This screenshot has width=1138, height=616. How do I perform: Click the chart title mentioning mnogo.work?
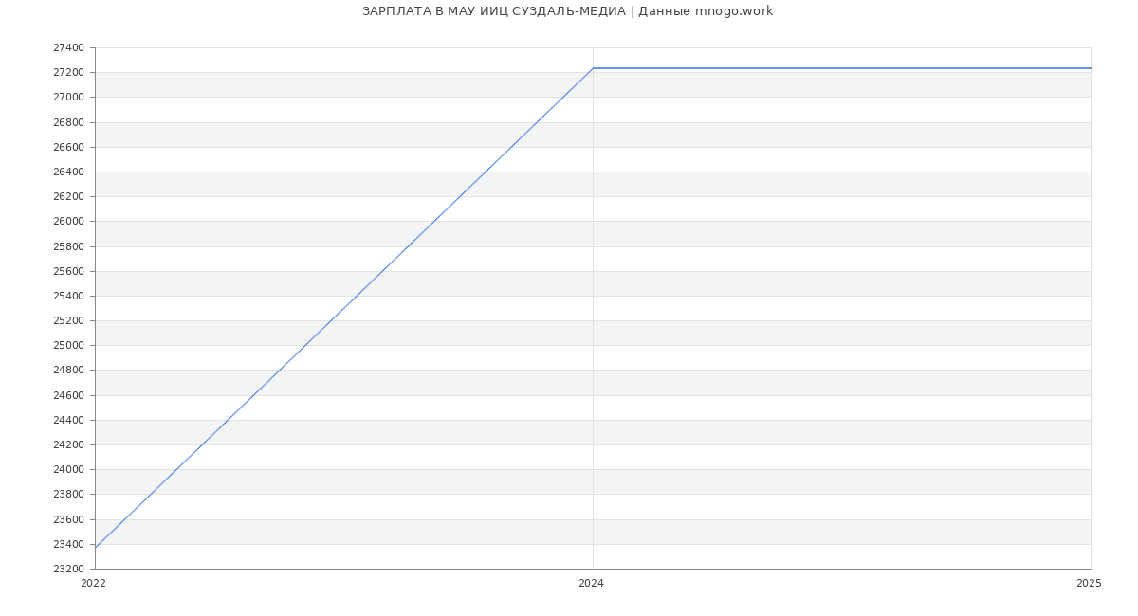pos(567,11)
